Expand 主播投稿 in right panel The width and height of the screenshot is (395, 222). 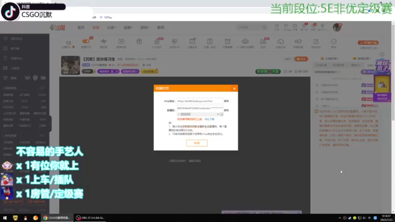[x=330, y=59]
